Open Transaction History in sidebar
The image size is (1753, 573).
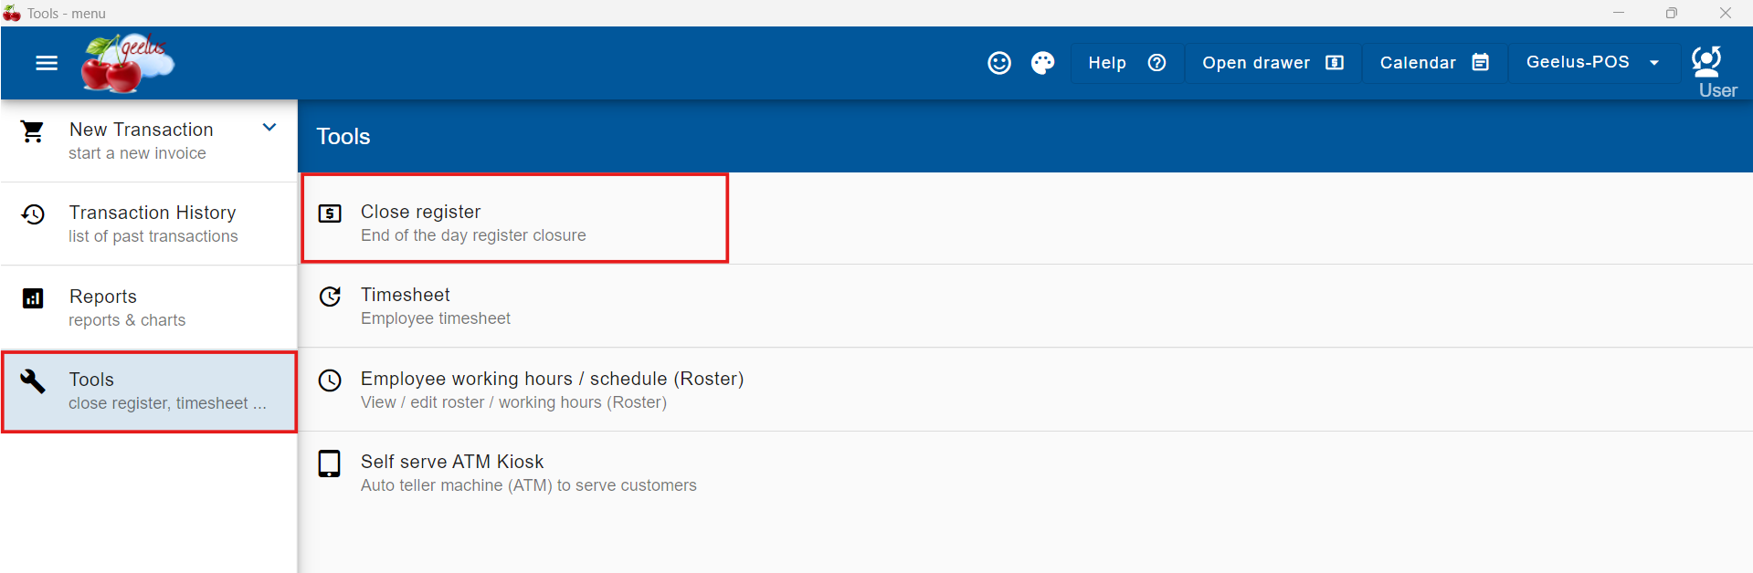151,224
